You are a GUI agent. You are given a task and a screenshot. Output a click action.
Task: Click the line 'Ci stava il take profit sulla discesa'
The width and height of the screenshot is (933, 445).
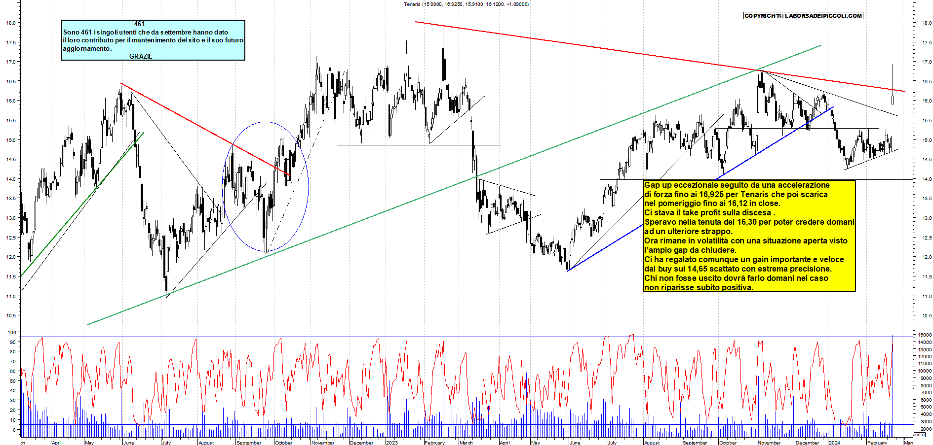[x=710, y=212]
